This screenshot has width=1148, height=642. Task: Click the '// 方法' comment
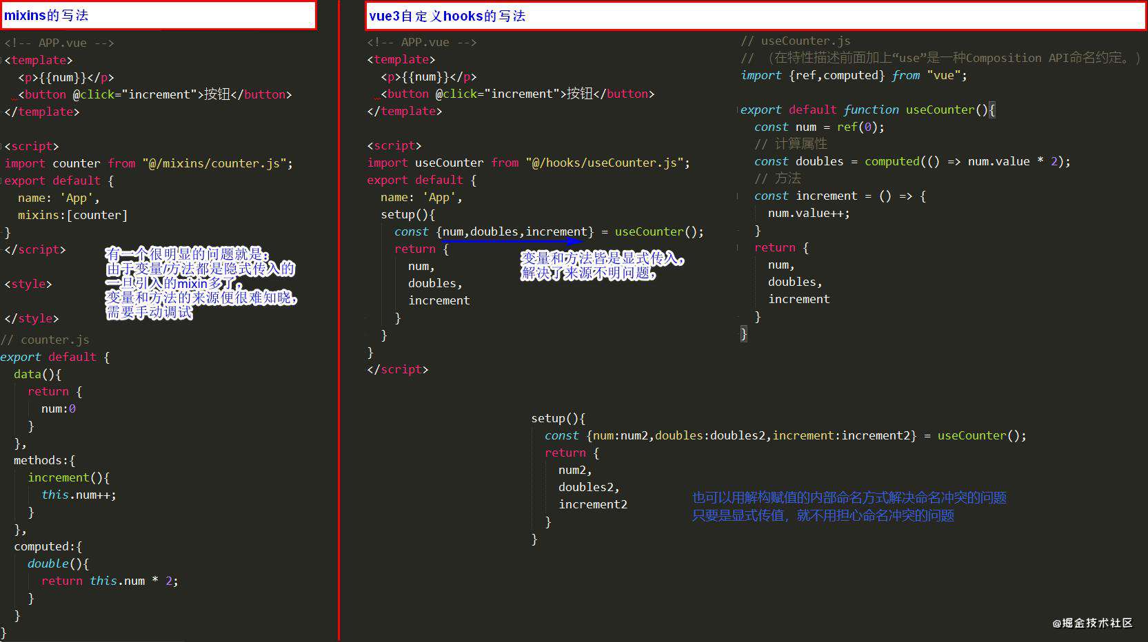[x=778, y=178]
